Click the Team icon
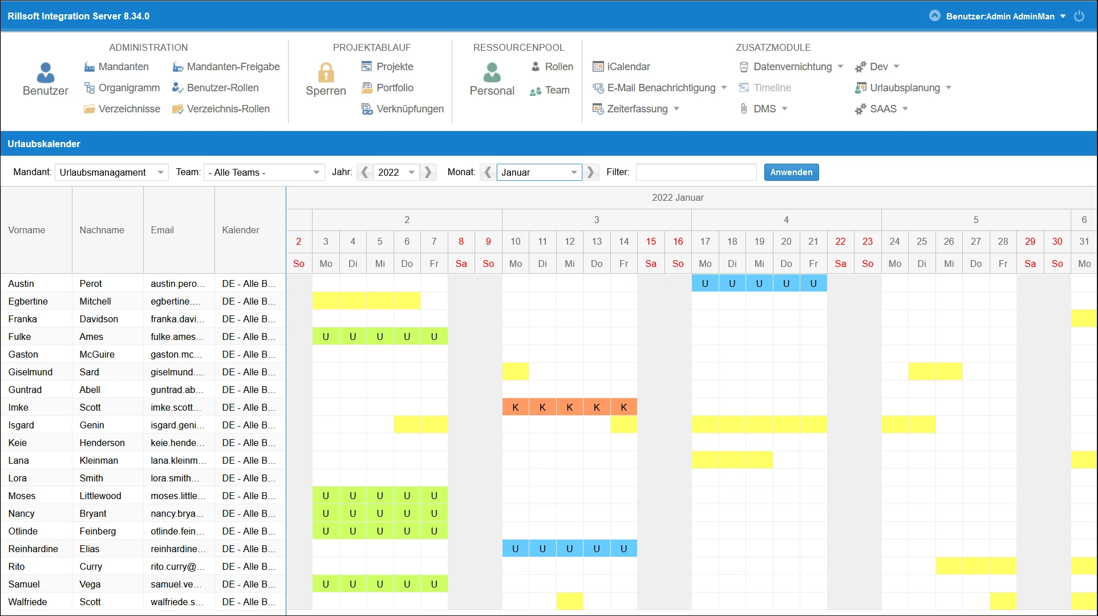1098x616 pixels. (x=536, y=91)
